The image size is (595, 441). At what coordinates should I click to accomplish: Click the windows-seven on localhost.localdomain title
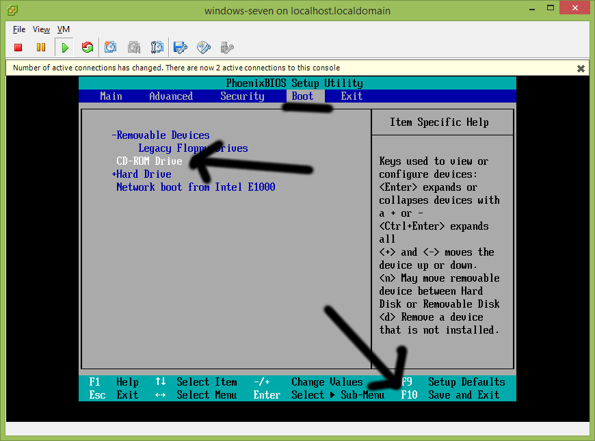[x=297, y=11]
